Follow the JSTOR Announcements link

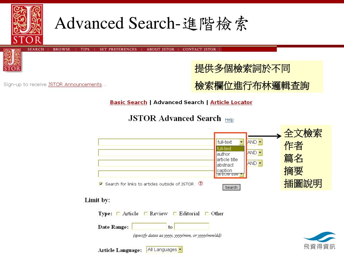pos(75,84)
